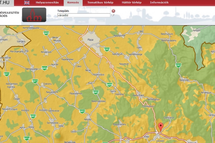Click the 8411 road shield near Dabrony

click(35, 81)
